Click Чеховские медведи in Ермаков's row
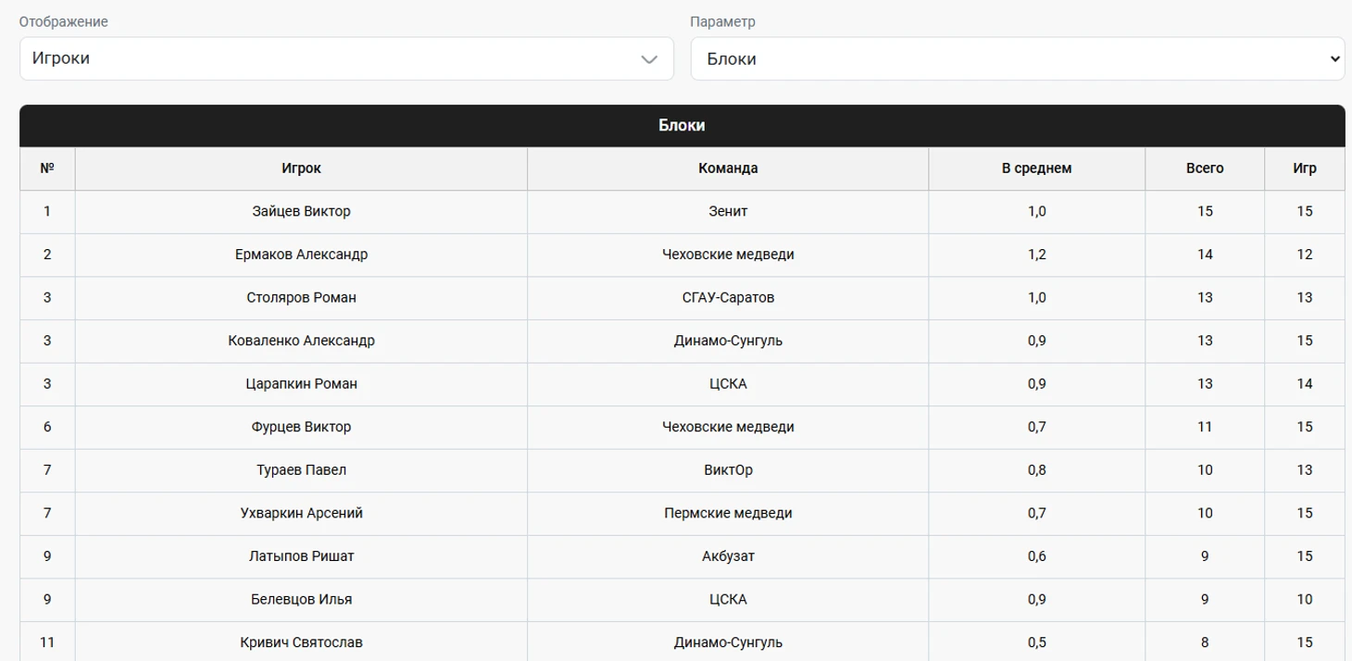This screenshot has width=1352, height=661. tap(728, 255)
